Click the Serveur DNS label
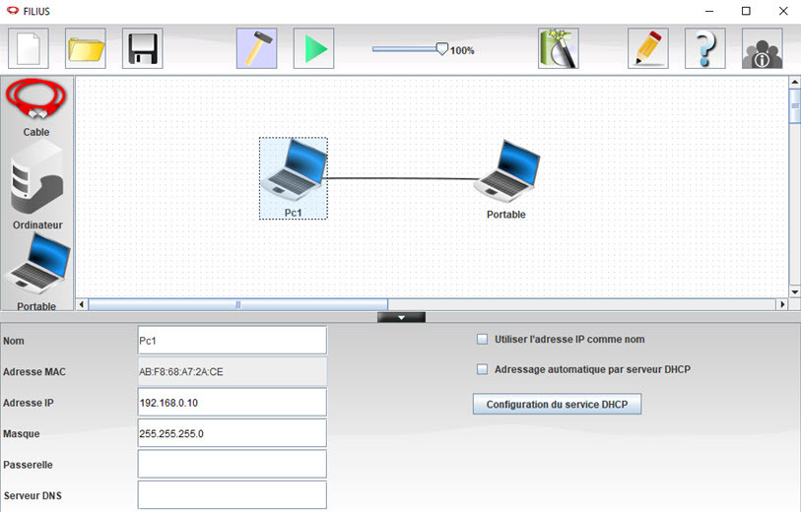The width and height of the screenshot is (801, 512). pyautogui.click(x=33, y=495)
